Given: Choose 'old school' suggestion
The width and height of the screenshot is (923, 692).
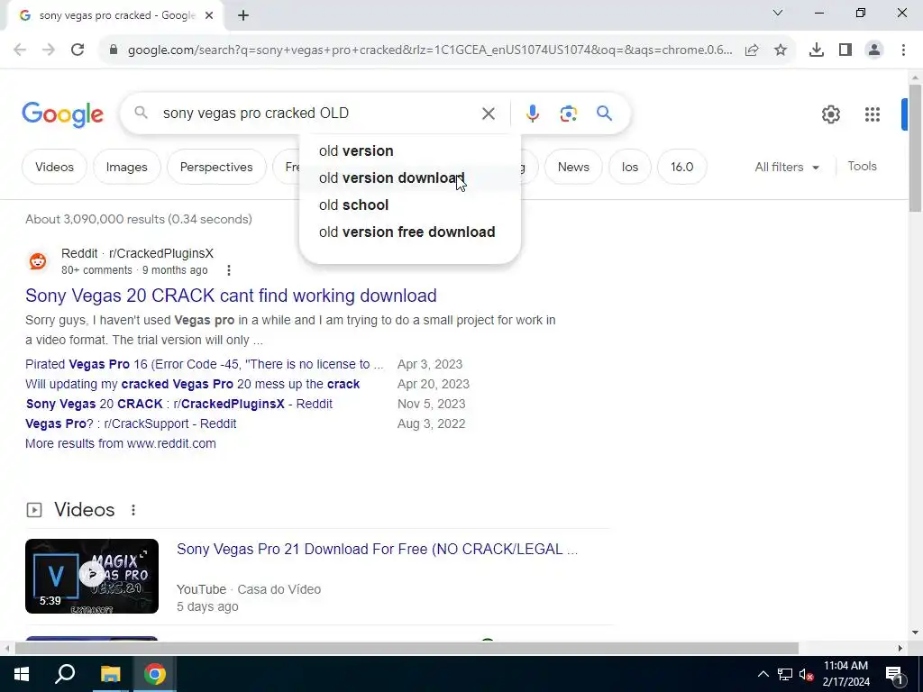Looking at the screenshot, I should (410, 205).
